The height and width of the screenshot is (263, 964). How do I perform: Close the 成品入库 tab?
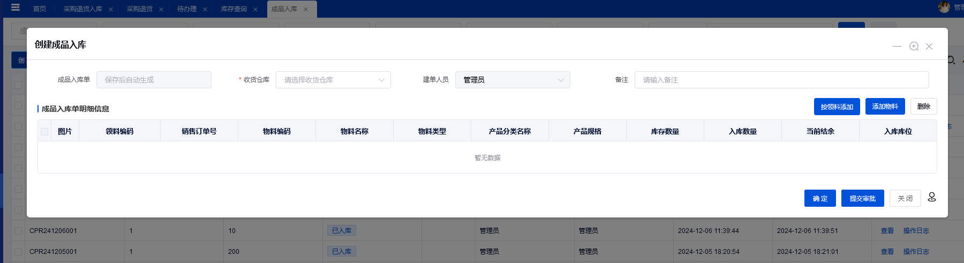click(306, 9)
